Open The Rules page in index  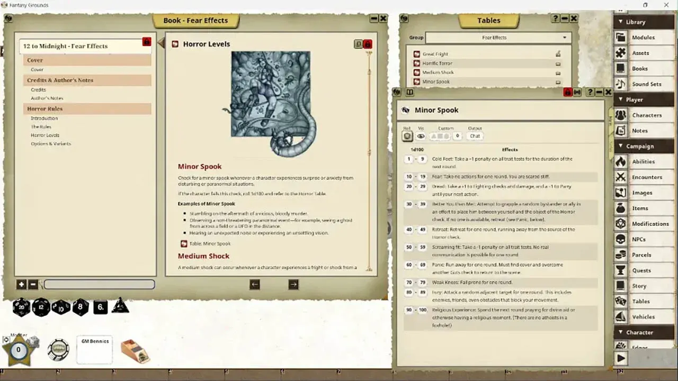pos(41,127)
